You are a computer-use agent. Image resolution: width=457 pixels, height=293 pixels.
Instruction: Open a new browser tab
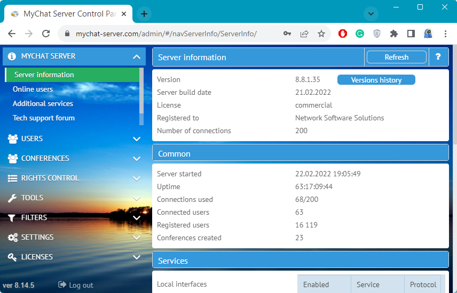144,14
